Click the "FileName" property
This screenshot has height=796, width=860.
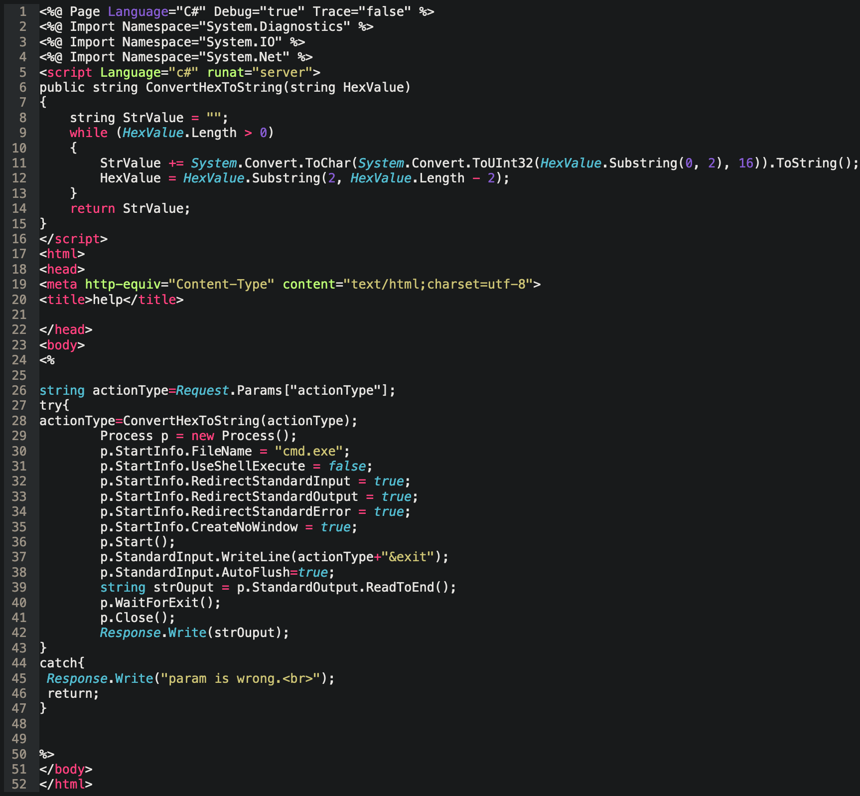click(222, 451)
